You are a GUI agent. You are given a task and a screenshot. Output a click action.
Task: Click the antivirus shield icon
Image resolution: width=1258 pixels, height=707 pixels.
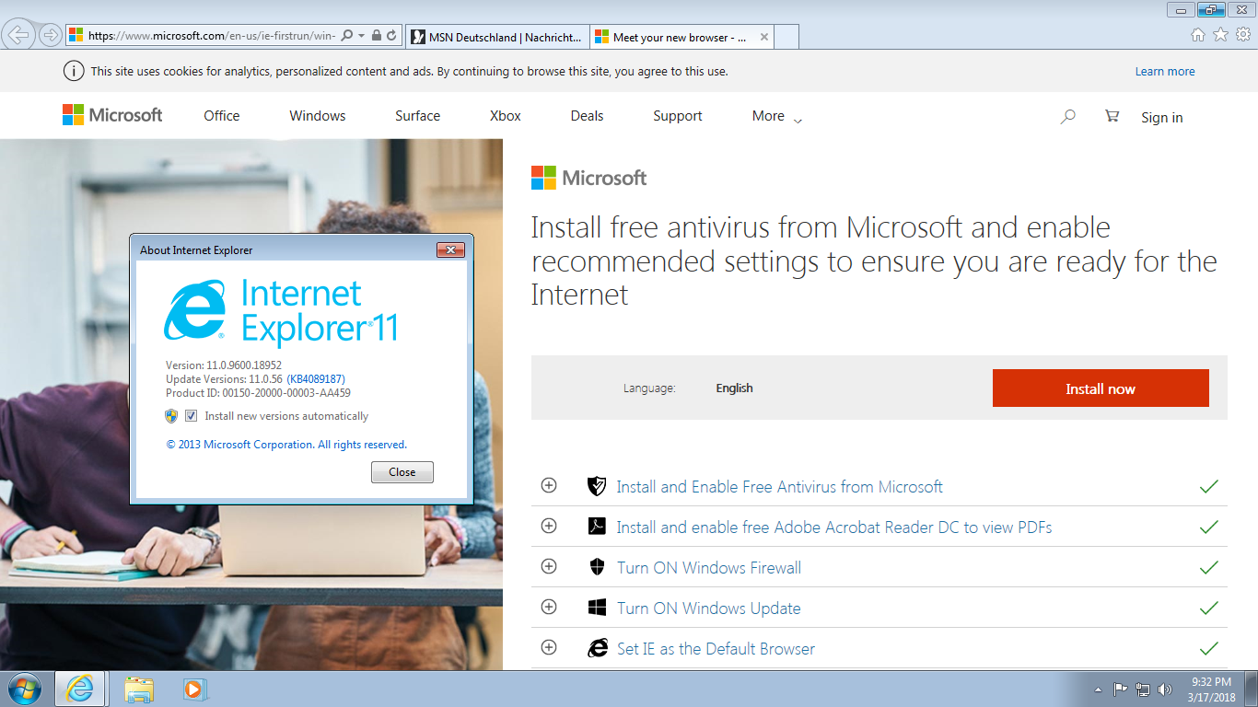click(597, 486)
